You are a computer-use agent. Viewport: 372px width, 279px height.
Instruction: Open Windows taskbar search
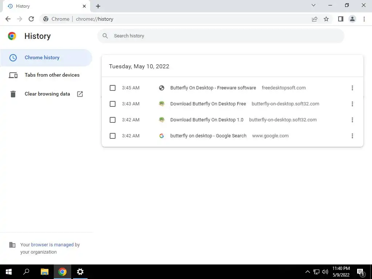pyautogui.click(x=26, y=272)
